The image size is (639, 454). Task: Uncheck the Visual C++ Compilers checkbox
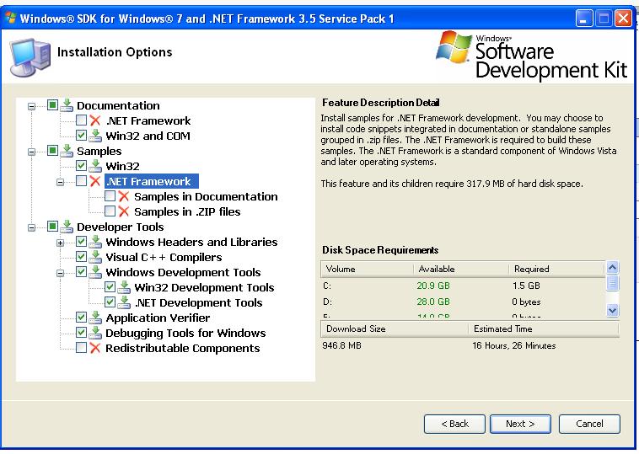(81, 257)
